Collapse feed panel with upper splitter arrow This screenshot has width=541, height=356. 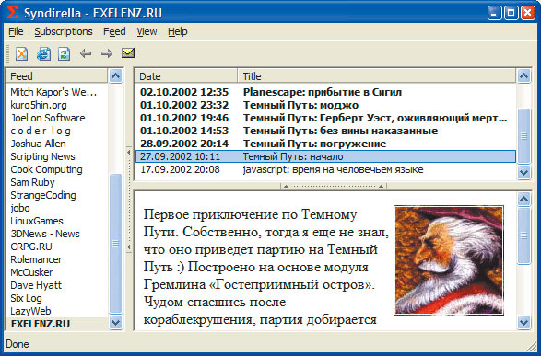[129, 152]
